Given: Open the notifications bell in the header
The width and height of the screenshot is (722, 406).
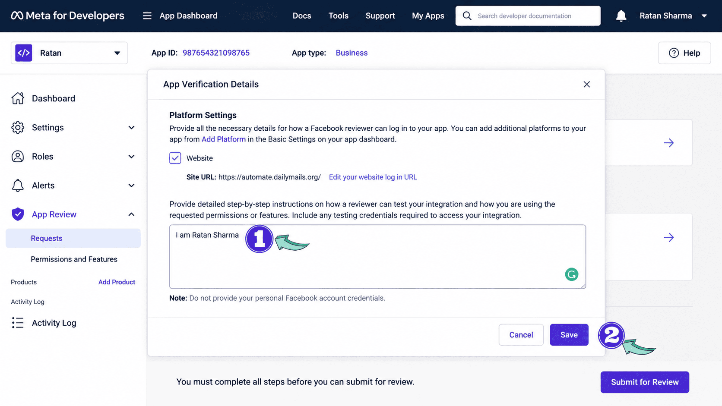Looking at the screenshot, I should (621, 16).
